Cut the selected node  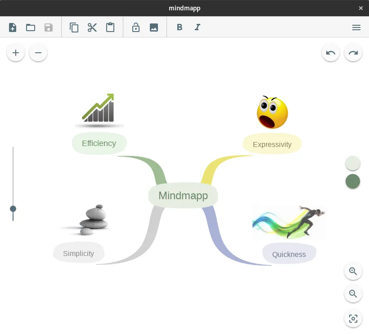92,27
